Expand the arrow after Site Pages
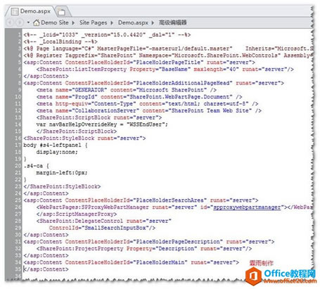Image resolution: width=320 pixels, height=289 pixels. click(x=112, y=23)
